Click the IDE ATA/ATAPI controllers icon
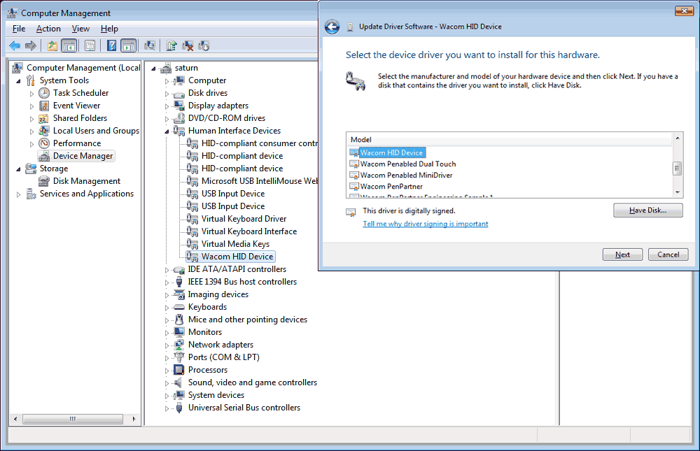Screen dimensions: 700x451 tap(179, 269)
